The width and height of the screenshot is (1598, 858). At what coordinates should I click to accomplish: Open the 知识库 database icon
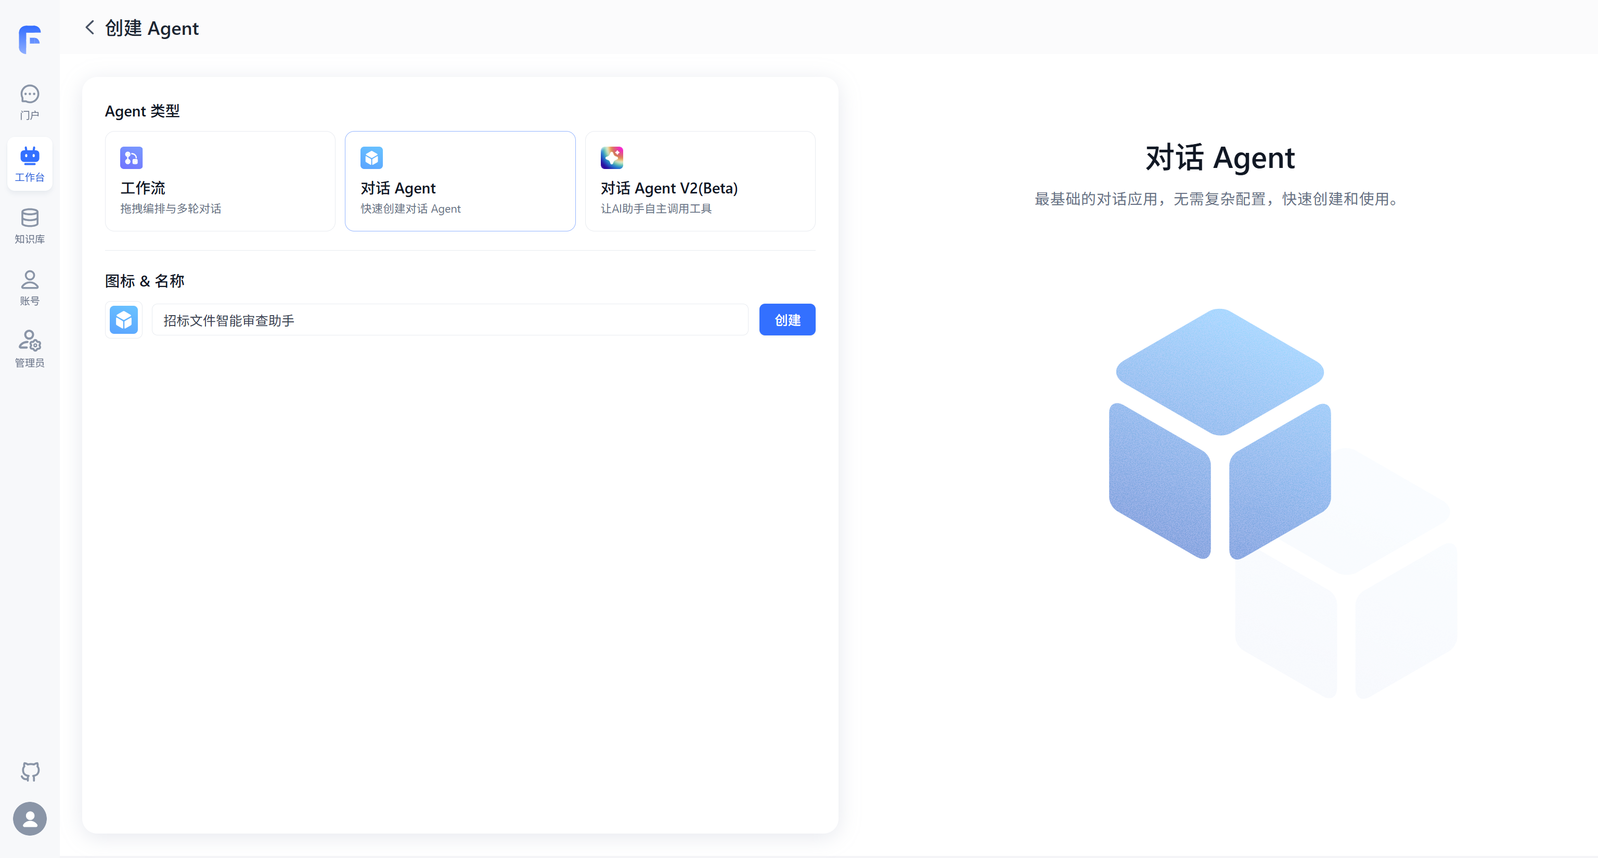[x=30, y=217]
